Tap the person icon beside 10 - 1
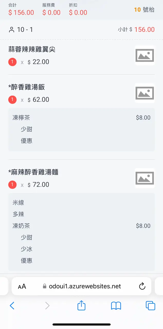 12,30
